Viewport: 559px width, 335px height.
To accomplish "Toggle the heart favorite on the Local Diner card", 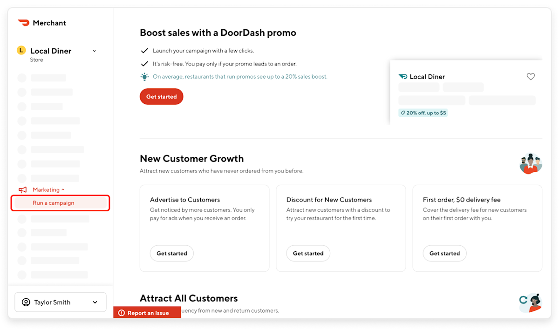I will tap(531, 76).
